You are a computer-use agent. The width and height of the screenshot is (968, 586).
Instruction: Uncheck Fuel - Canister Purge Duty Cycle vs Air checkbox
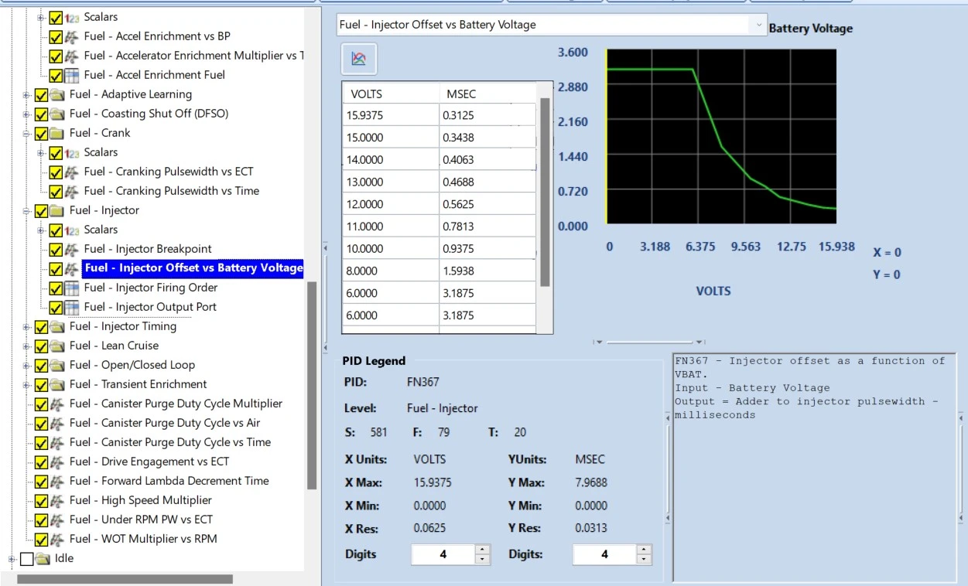tap(42, 423)
